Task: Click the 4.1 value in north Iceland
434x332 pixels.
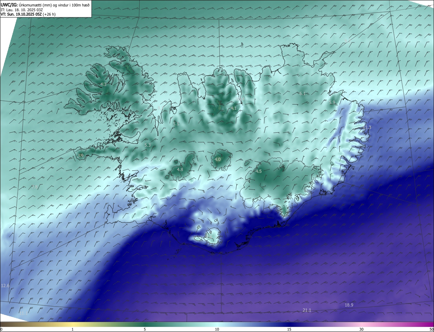Action: (234, 108)
